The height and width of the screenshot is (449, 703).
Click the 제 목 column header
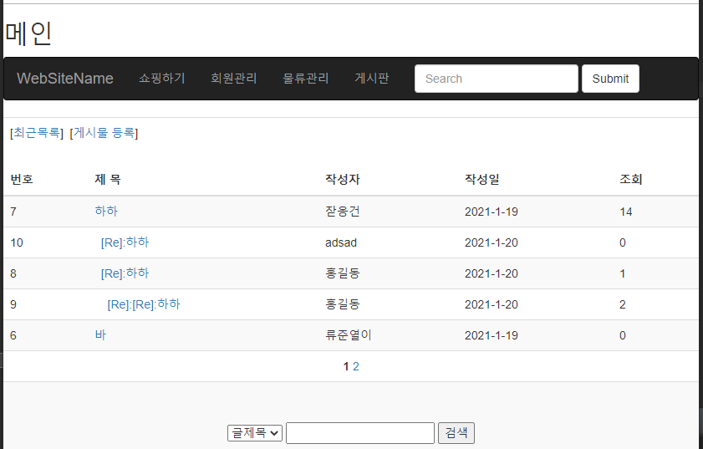(108, 180)
